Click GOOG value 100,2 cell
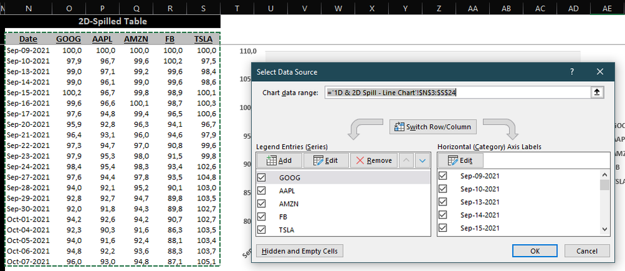625x271 pixels. (69, 92)
